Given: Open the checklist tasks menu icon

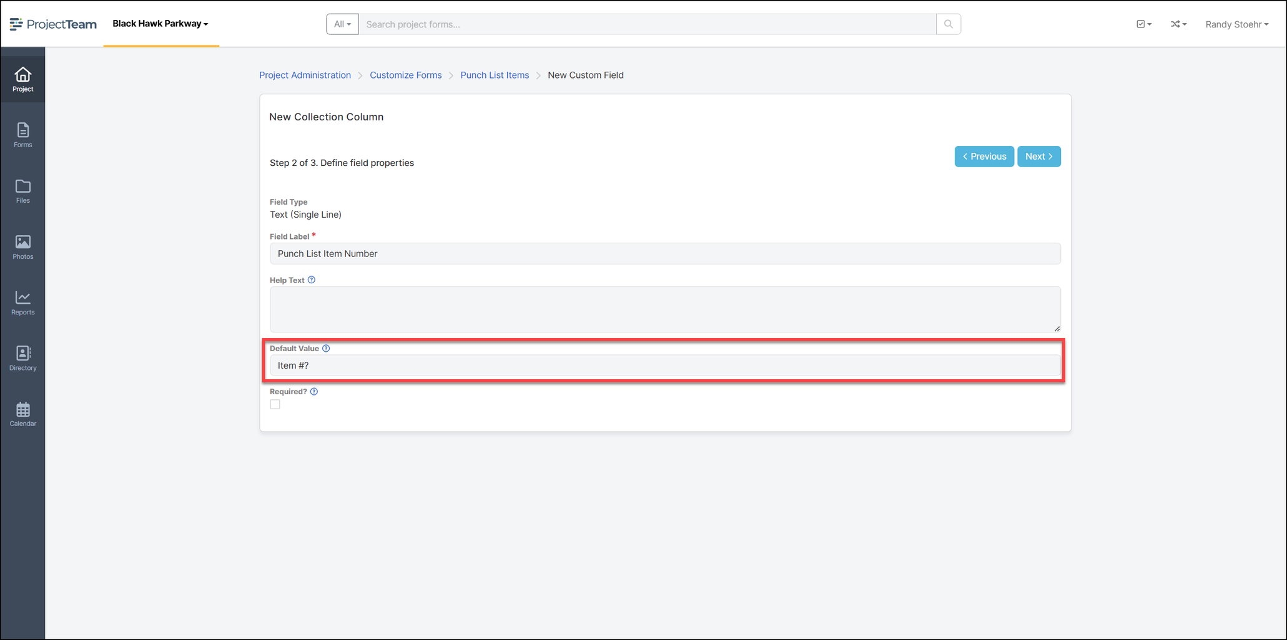Looking at the screenshot, I should click(x=1144, y=24).
